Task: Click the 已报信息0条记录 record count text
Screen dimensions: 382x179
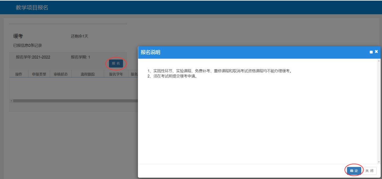Action: (x=27, y=46)
